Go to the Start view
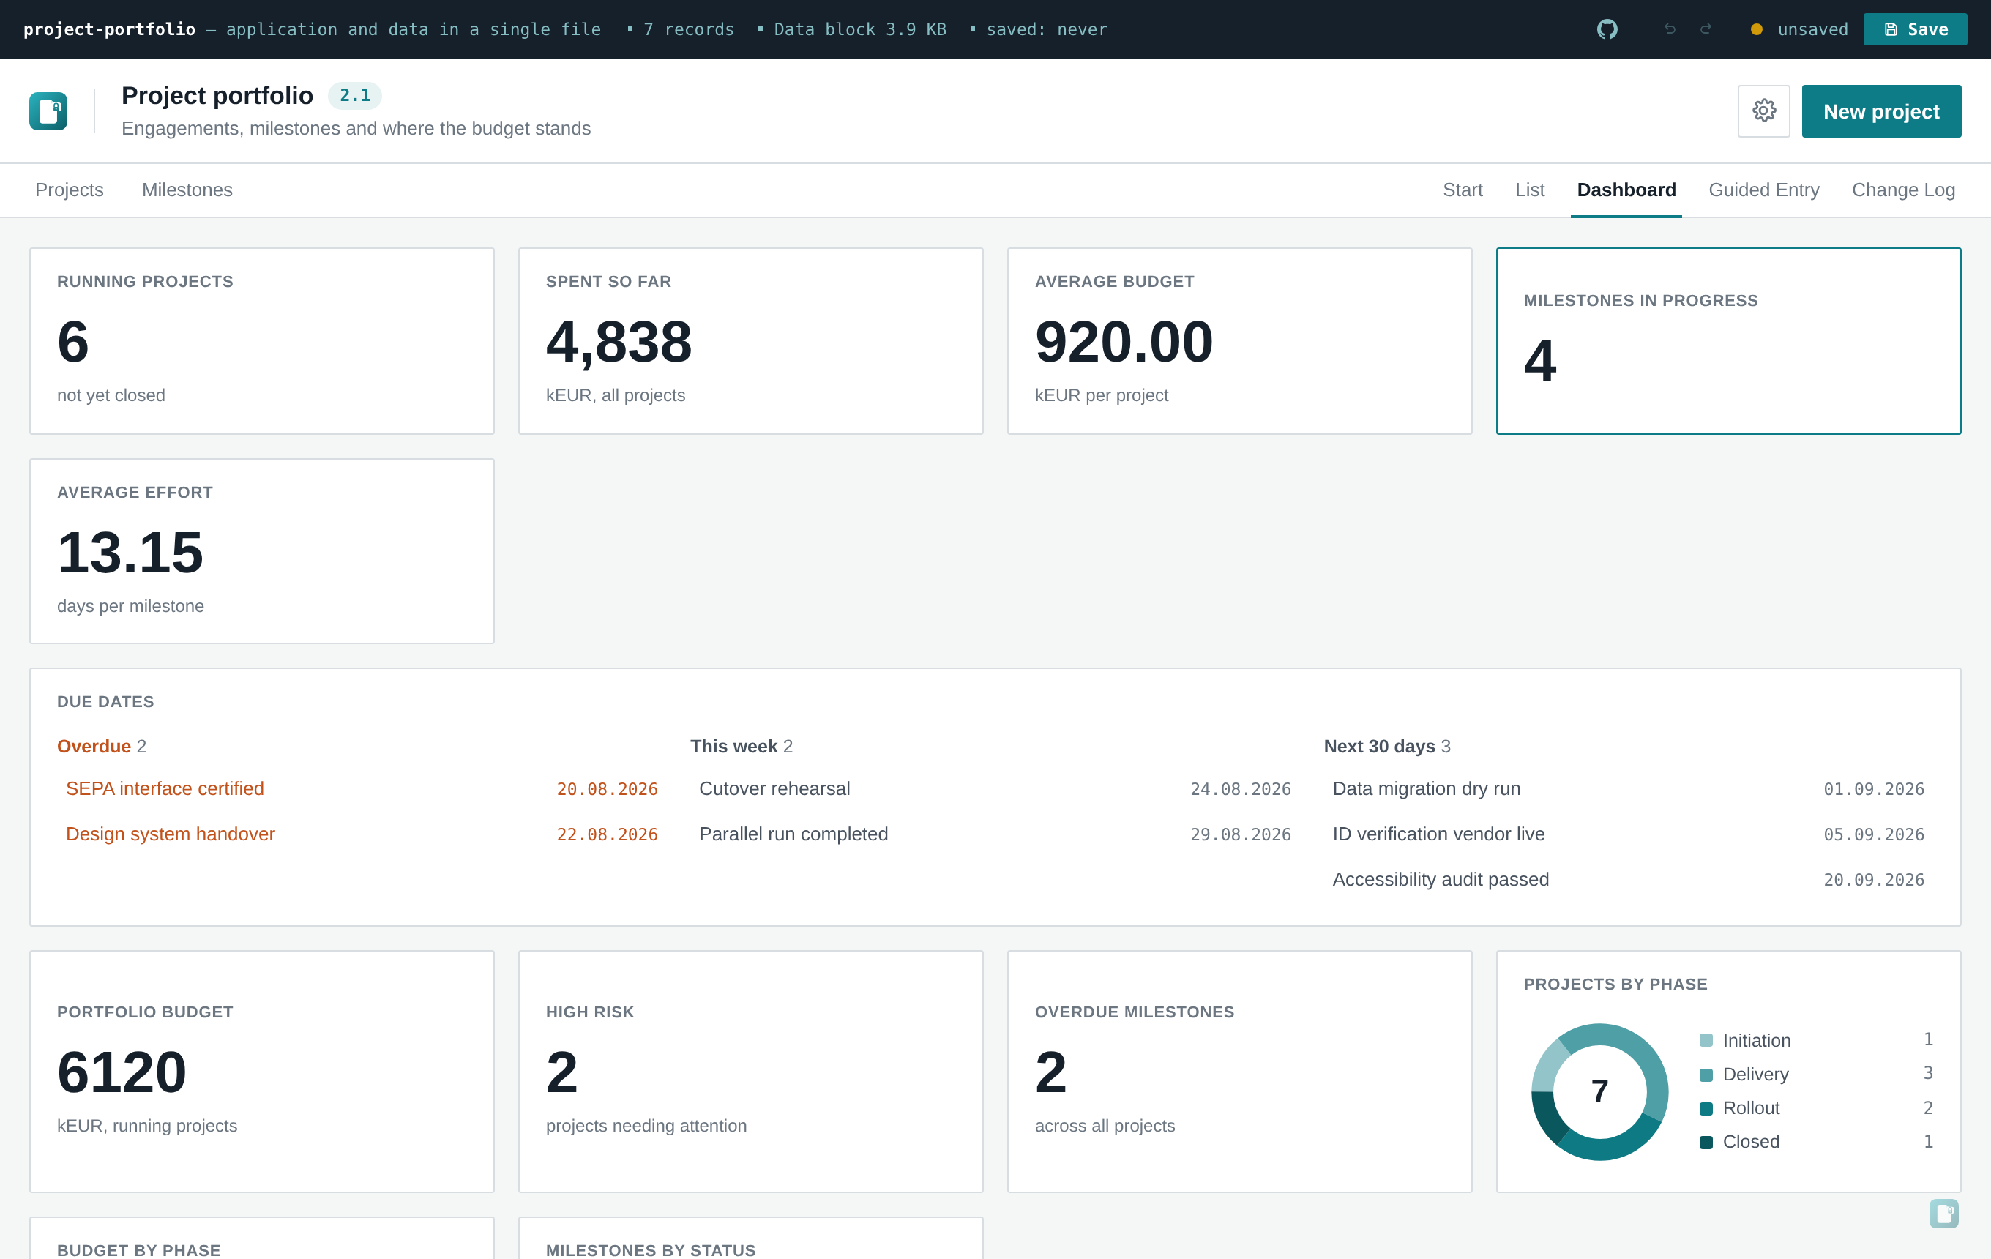1991x1259 pixels. click(x=1463, y=190)
